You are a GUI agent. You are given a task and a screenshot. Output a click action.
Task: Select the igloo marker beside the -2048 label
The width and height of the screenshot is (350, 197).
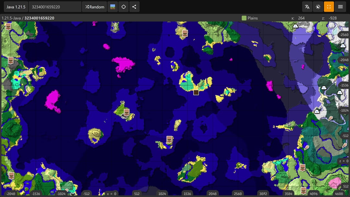343,46
